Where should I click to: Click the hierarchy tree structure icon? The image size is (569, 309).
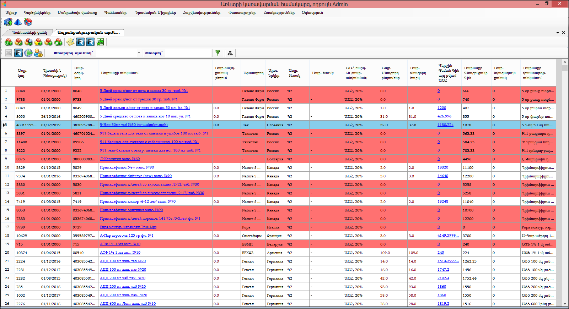(230, 53)
